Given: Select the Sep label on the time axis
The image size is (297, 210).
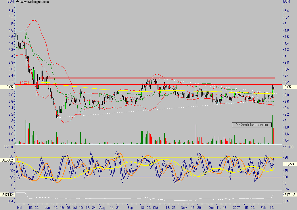Looking at the screenshot, I should click(130, 208).
